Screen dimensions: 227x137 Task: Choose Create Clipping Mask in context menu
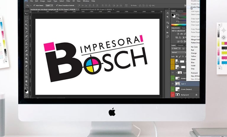195,7
